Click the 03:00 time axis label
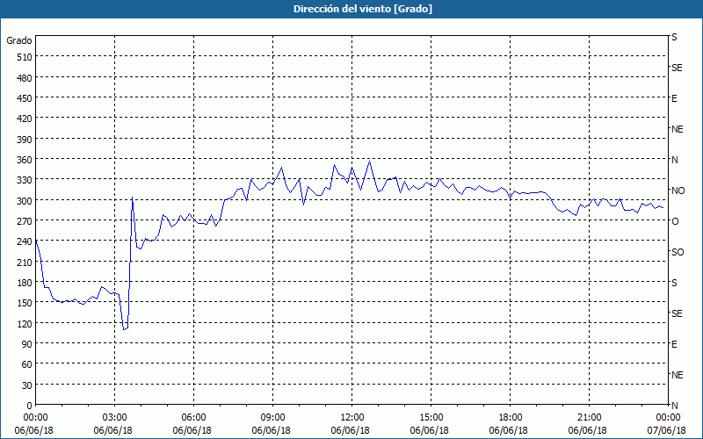Image resolution: width=703 pixels, height=439 pixels. tap(114, 418)
